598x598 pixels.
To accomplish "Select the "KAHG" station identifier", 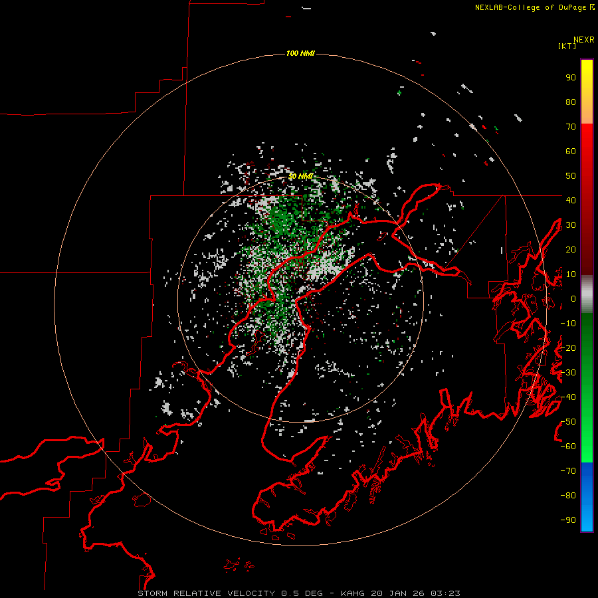I will [x=352, y=593].
